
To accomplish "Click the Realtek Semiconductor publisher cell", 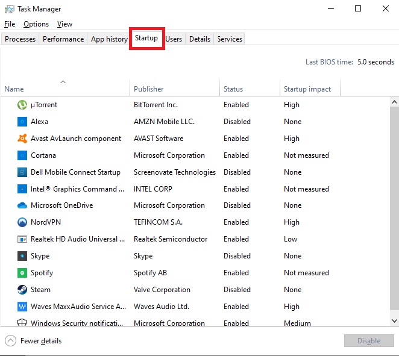I will pos(171,239).
